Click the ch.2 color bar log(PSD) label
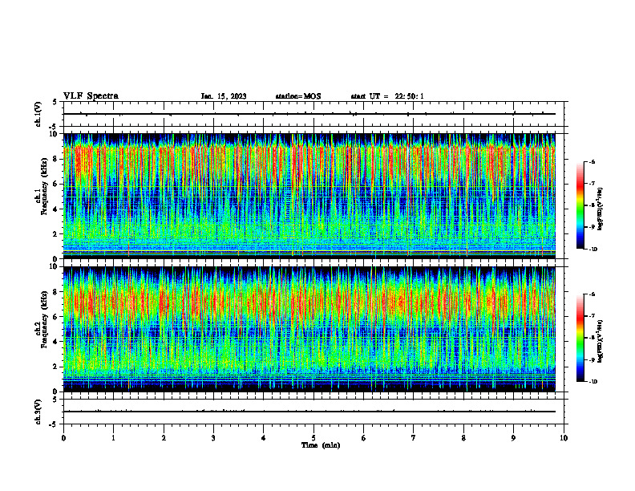Screen dimensions: 635x491 [x=601, y=342]
